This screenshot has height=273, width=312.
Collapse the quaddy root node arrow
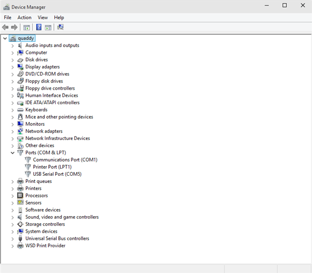click(5, 38)
